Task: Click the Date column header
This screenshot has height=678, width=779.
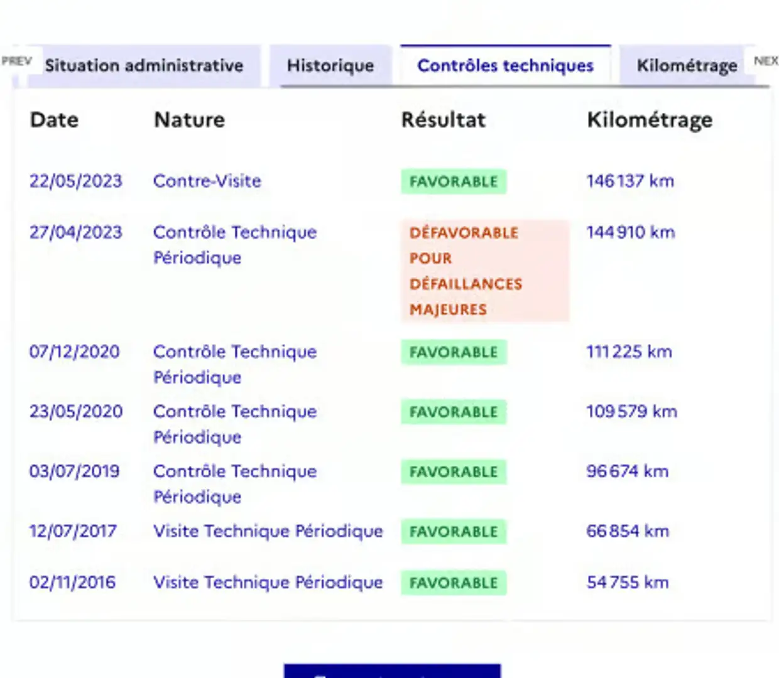Action: click(x=55, y=120)
